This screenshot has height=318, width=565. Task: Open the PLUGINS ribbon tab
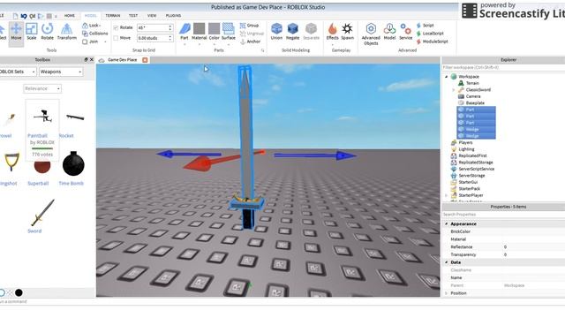pos(173,16)
